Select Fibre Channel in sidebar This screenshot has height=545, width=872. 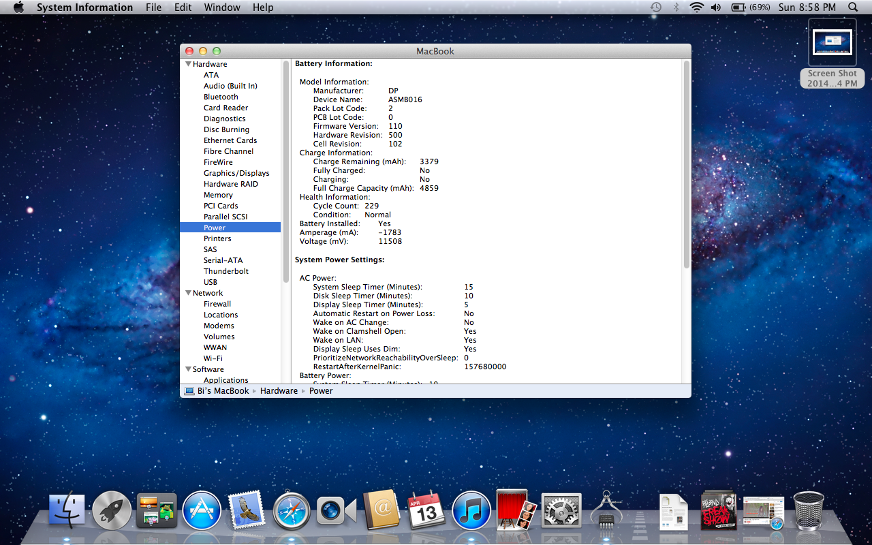click(228, 151)
